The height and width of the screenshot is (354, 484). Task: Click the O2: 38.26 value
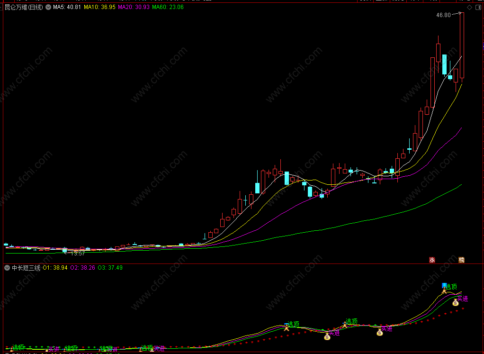tap(83, 268)
